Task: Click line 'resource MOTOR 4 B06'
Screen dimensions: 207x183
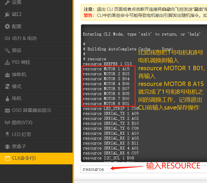Action: (x=106, y=84)
